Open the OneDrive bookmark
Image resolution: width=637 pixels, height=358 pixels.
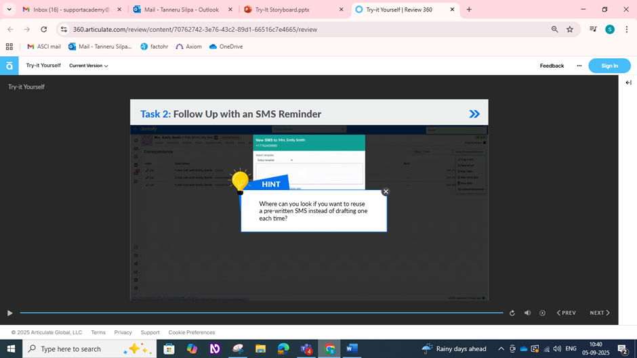point(226,47)
